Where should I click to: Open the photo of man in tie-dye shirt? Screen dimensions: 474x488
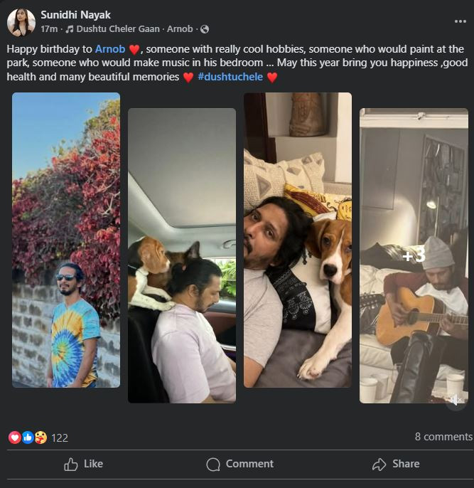(66, 240)
